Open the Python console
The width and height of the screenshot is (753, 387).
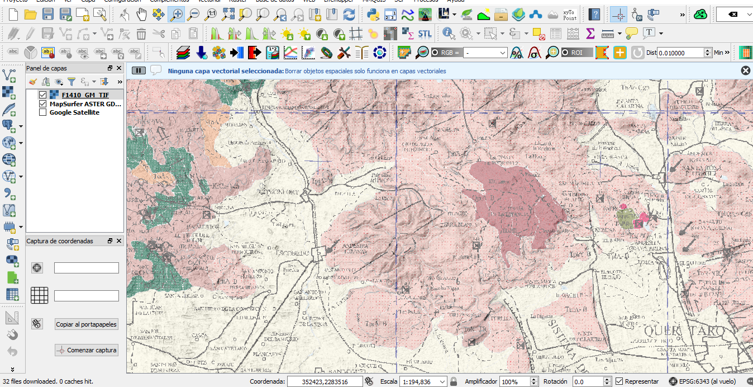pos(374,15)
